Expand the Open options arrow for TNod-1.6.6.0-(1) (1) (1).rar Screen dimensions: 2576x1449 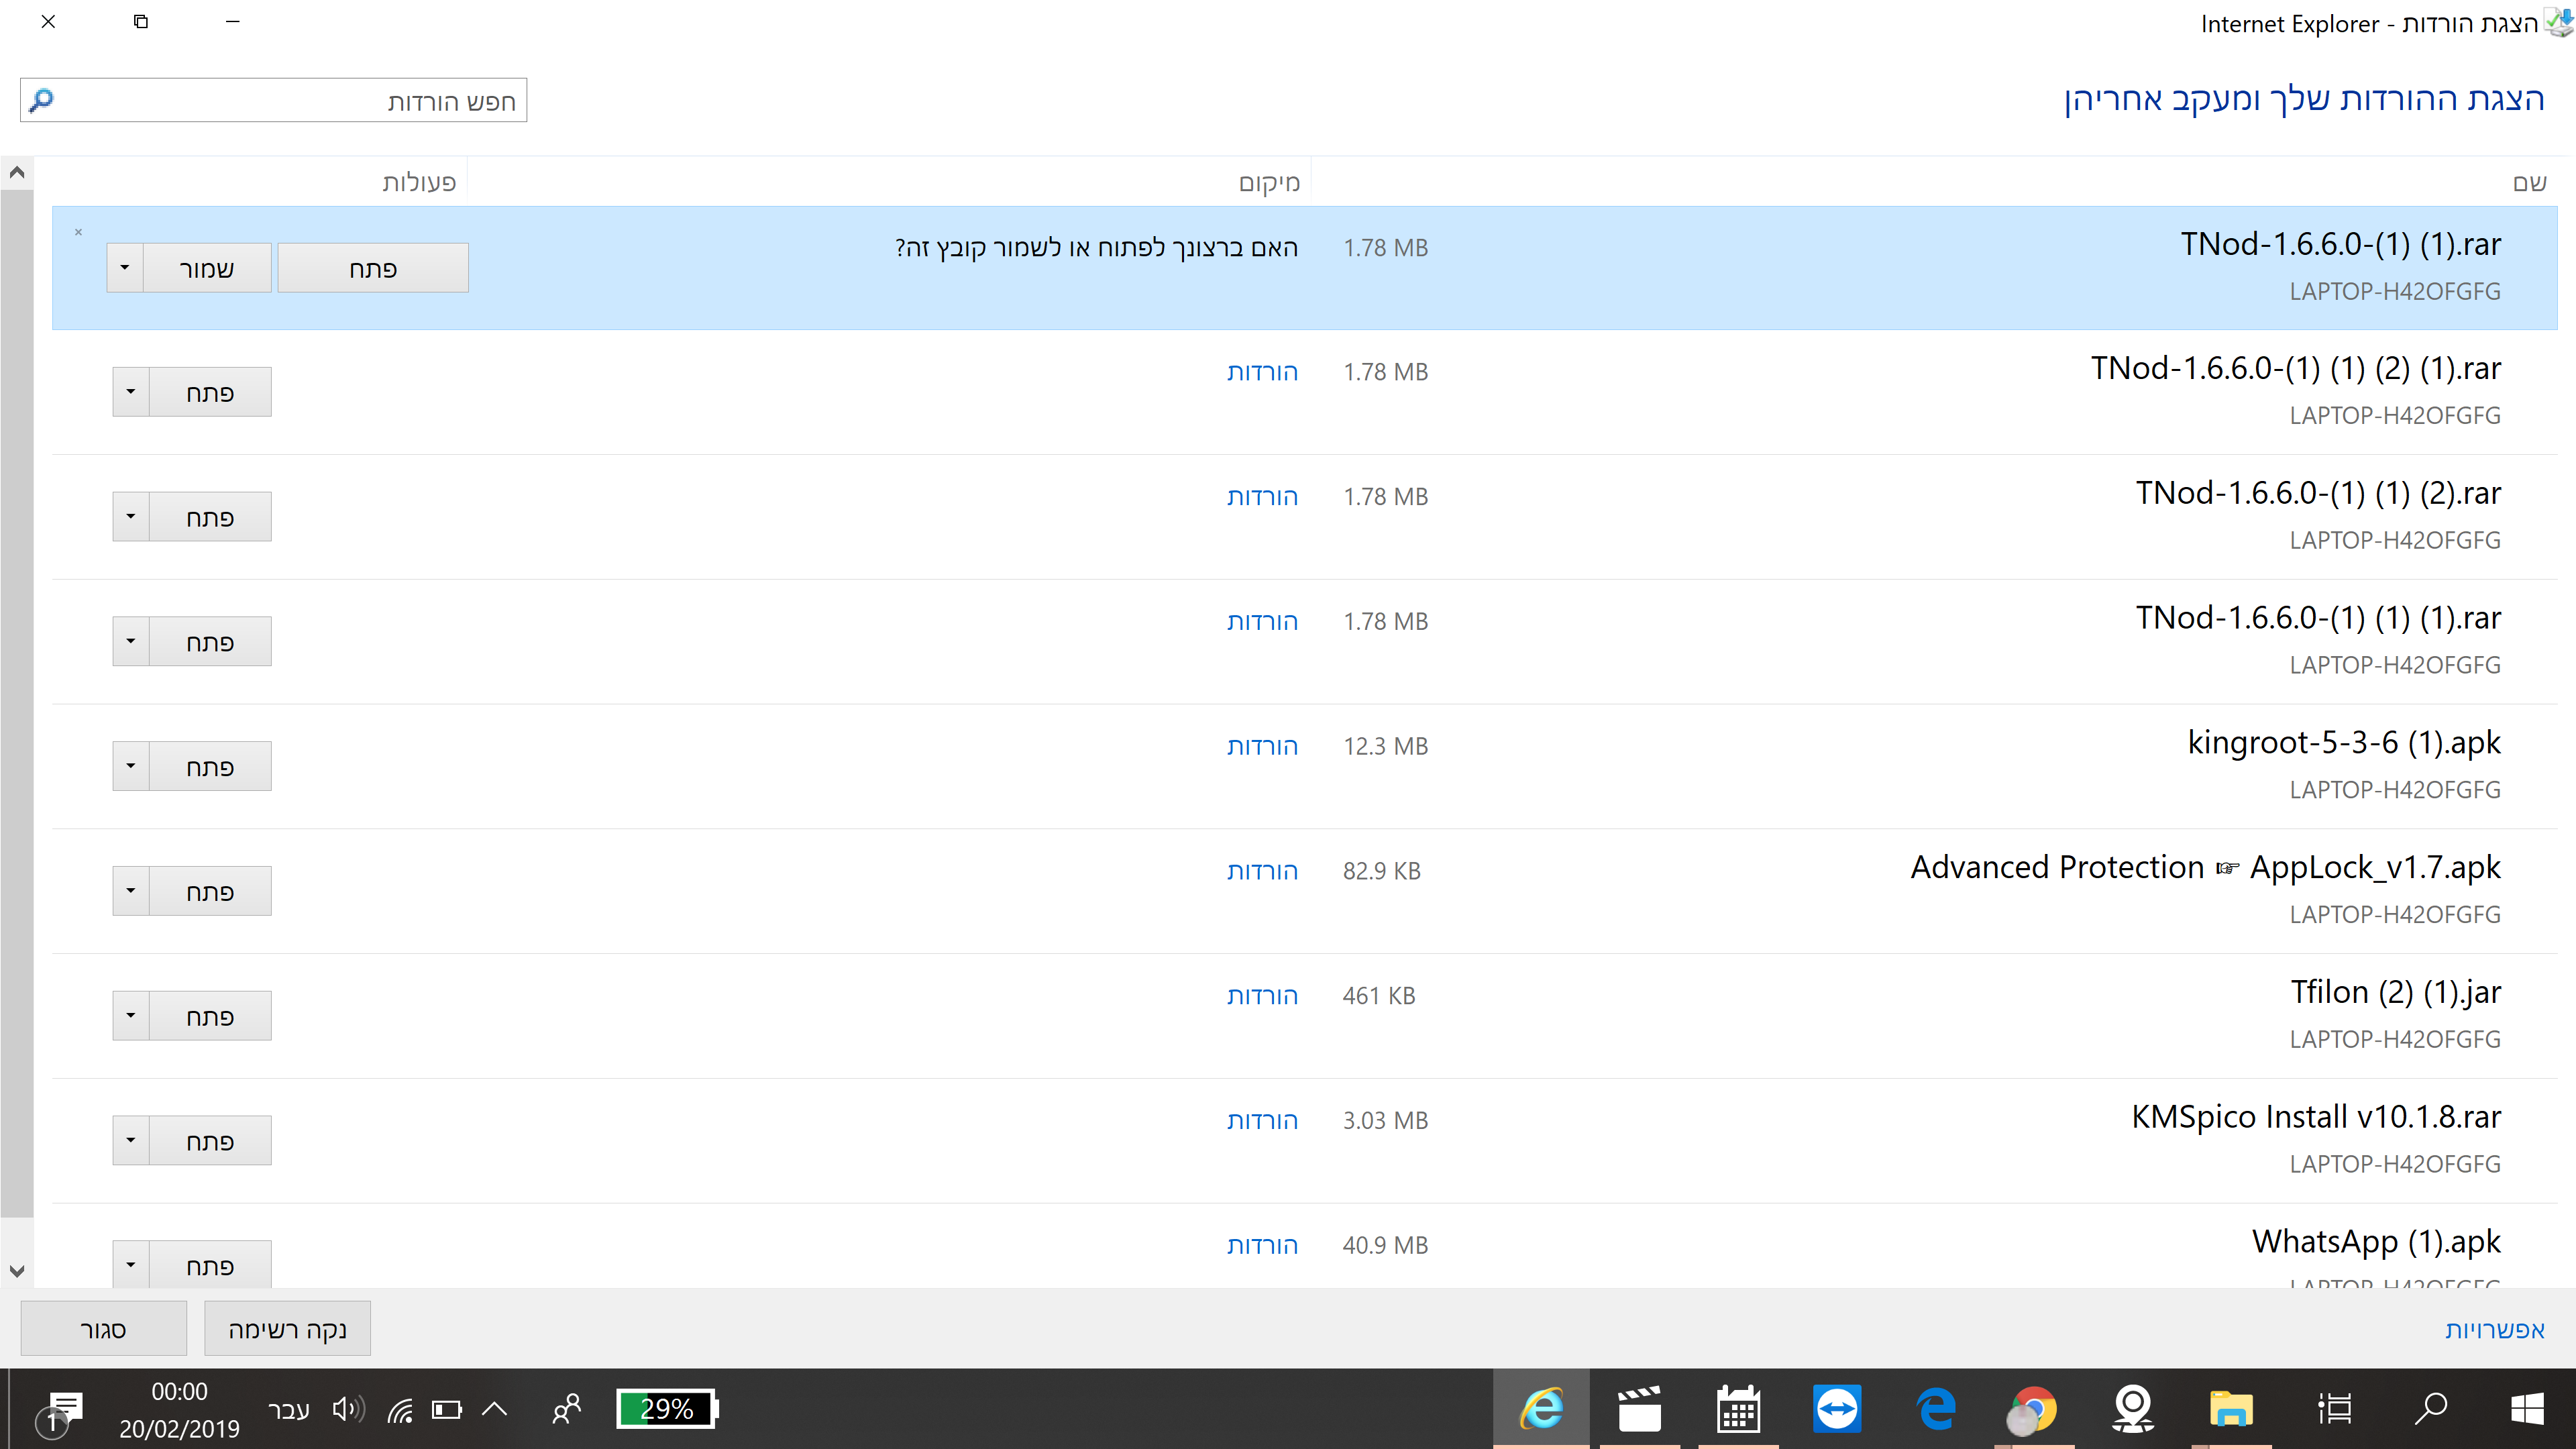click(131, 641)
